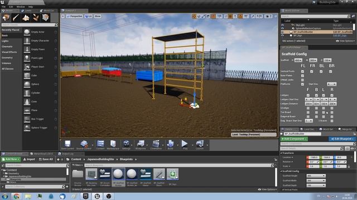This screenshot has width=357, height=200.
Task: Open Source Control from the toolbar
Action: 84,145
